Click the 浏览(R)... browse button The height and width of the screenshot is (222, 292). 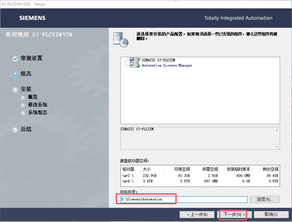coord(265,199)
